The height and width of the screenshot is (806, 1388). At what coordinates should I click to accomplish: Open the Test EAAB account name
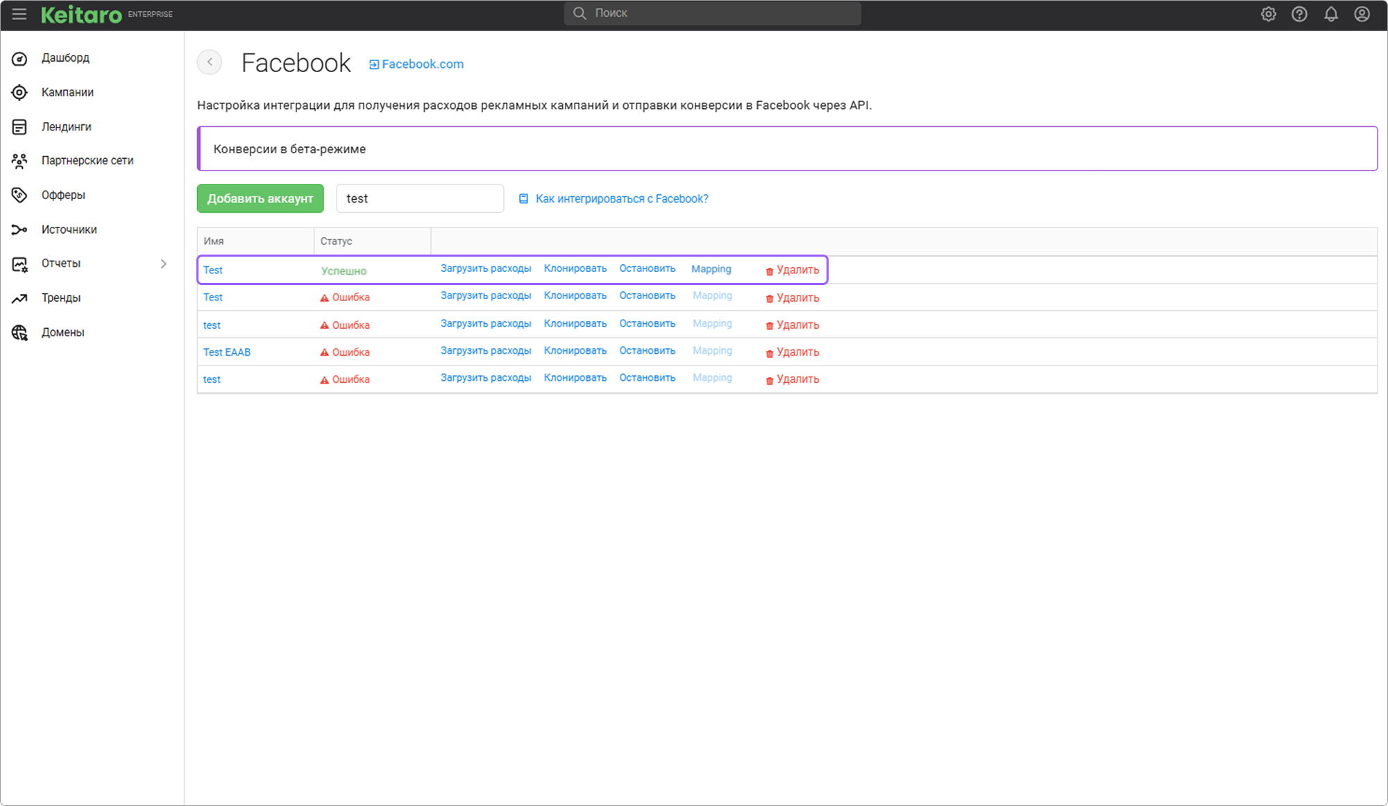[x=227, y=352]
